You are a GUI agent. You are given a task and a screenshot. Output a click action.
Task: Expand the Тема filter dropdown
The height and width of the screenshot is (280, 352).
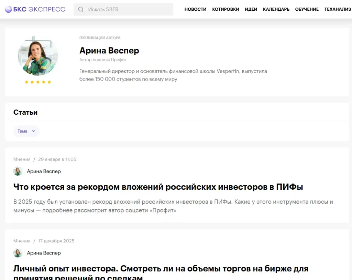26,131
